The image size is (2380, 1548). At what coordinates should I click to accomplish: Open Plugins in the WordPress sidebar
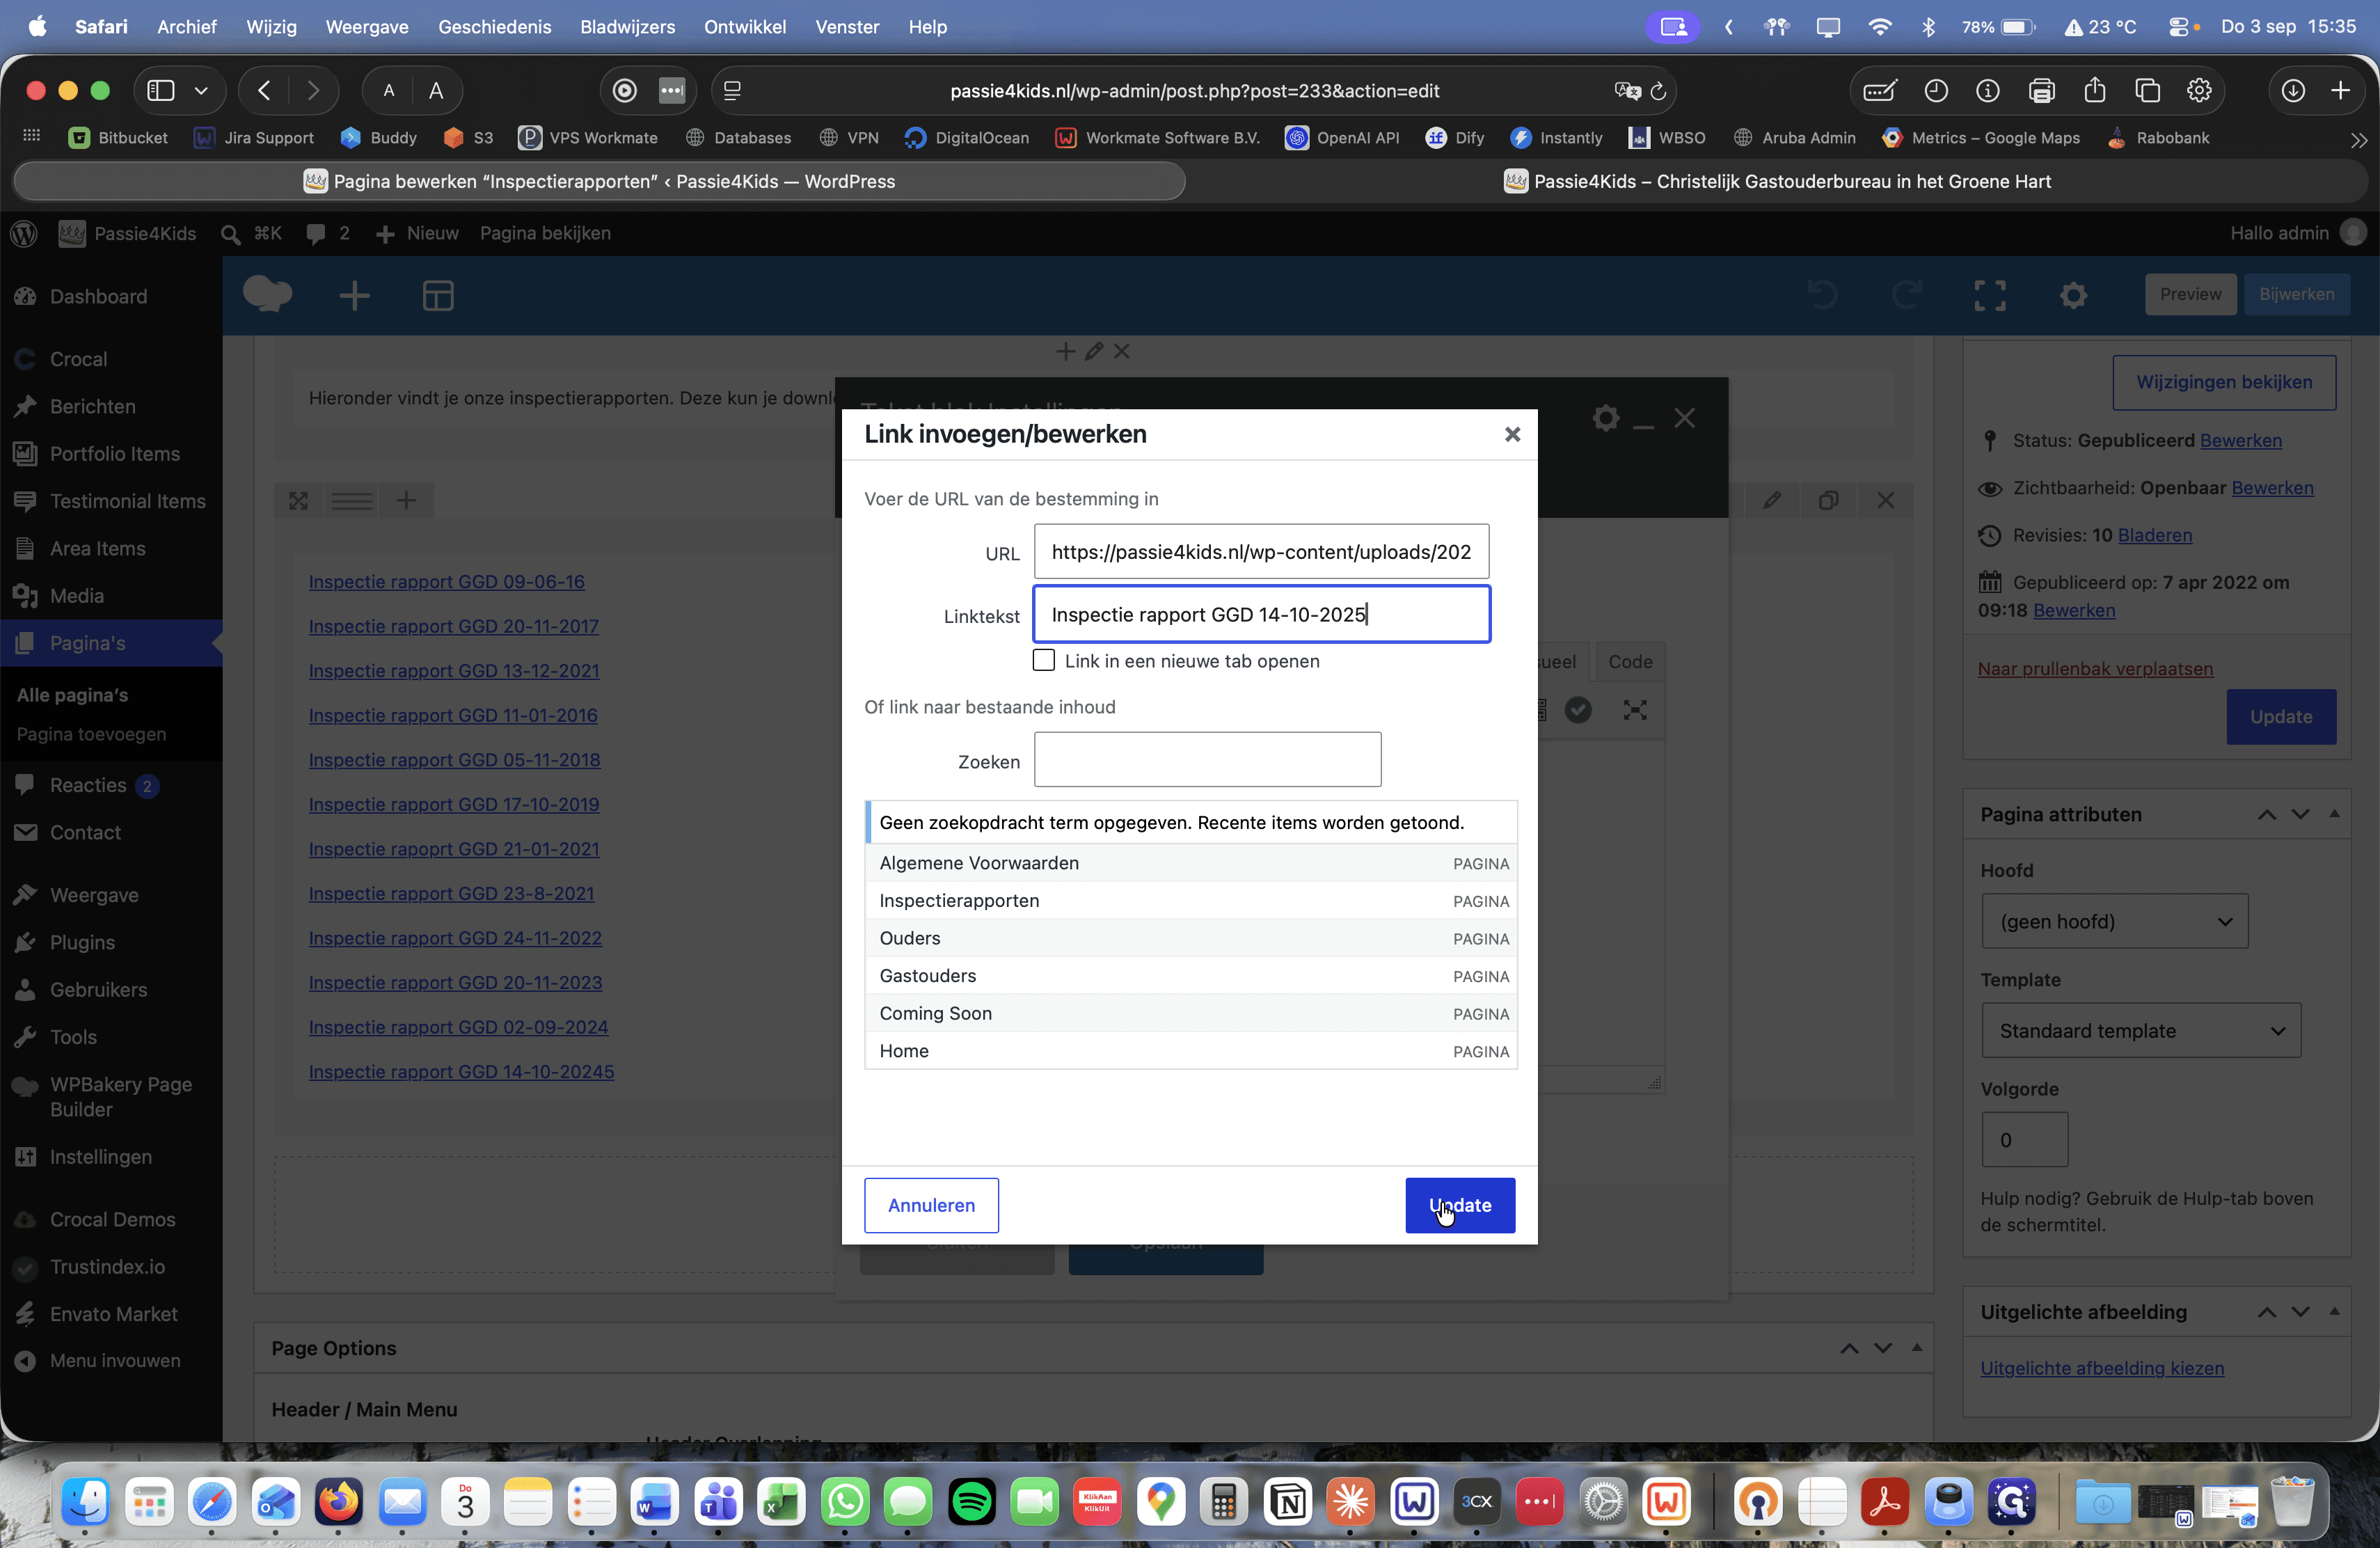tap(82, 942)
